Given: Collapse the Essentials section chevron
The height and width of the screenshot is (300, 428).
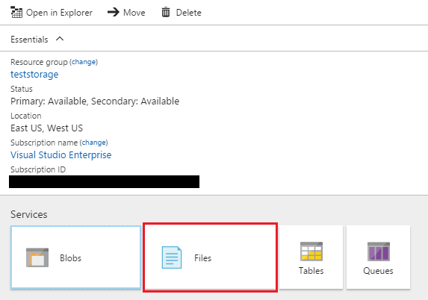Looking at the screenshot, I should 60,39.
